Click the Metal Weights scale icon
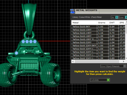Image resolution: width=127 pixels, height=95 pixels. point(72,11)
